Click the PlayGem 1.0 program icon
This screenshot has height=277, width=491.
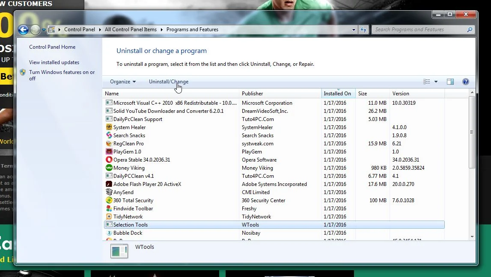(x=109, y=151)
